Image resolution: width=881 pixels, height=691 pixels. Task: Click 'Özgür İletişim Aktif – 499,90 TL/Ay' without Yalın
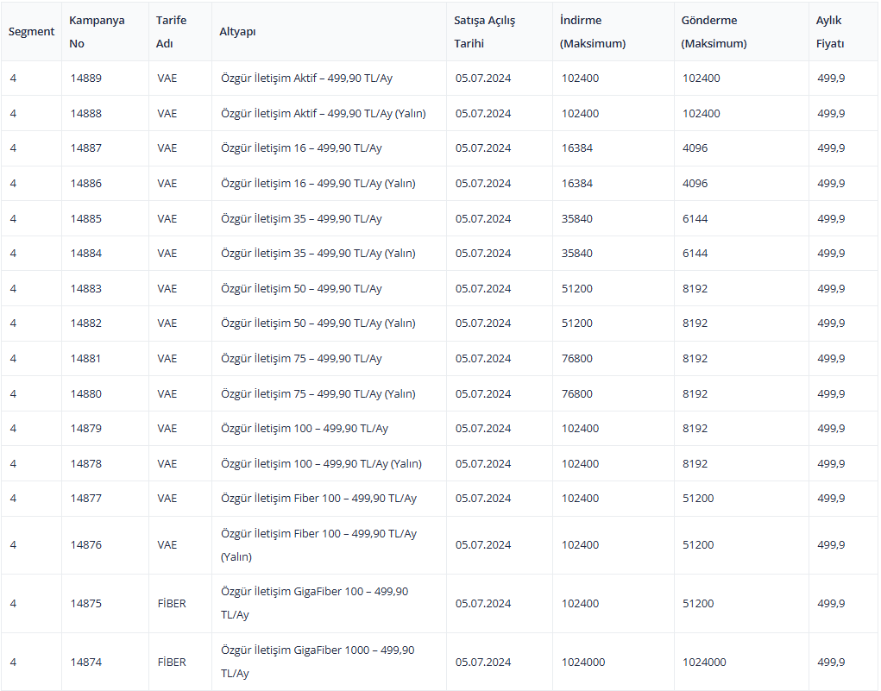pos(307,79)
